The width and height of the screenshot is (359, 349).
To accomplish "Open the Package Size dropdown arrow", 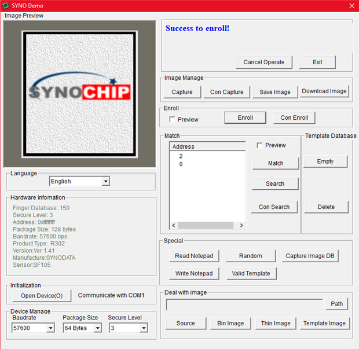I will coord(97,328).
